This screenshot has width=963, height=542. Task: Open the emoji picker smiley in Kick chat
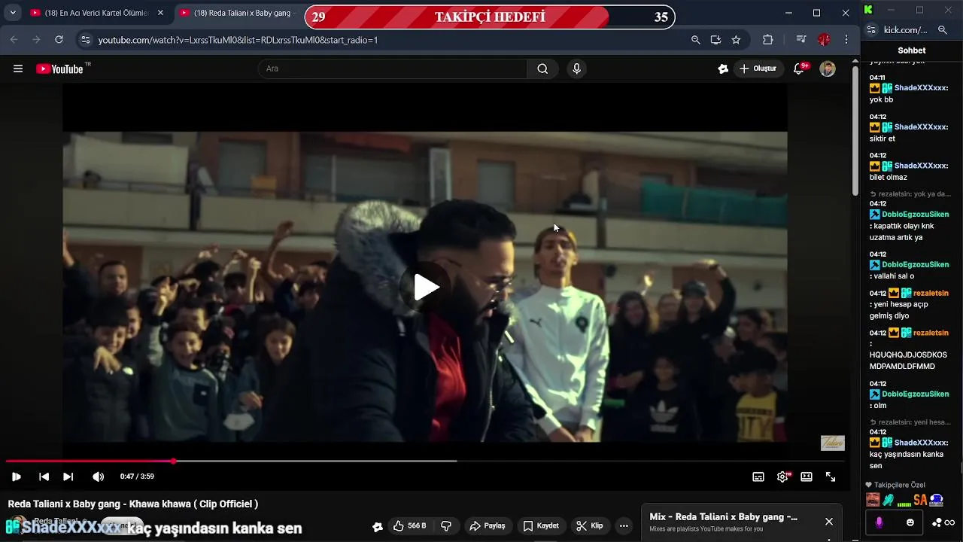(x=910, y=522)
